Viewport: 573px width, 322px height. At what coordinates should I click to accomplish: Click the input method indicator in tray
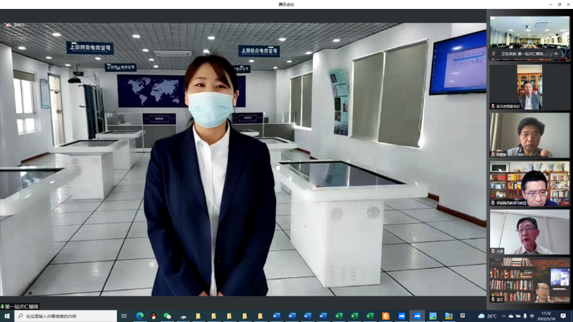click(x=532, y=316)
